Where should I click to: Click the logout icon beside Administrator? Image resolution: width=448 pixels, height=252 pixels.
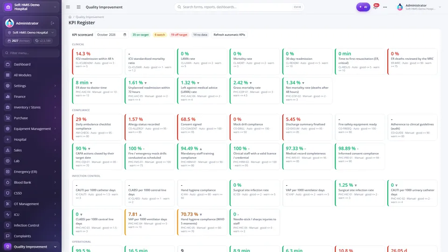tap(53, 23)
